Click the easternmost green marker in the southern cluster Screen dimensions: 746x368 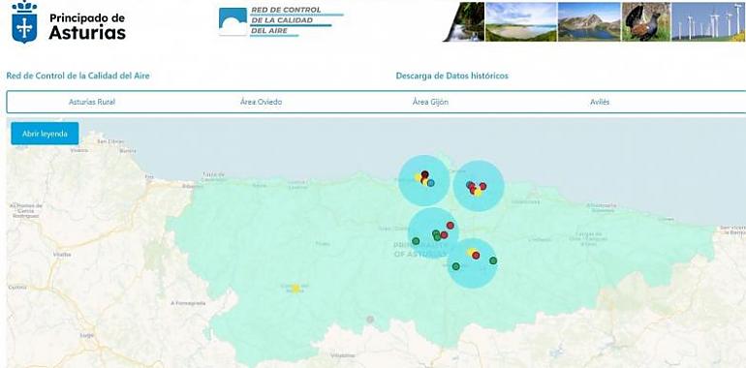(493, 261)
